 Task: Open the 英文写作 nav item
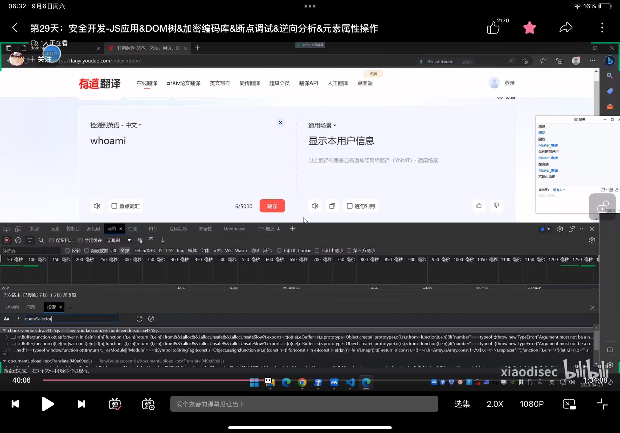[220, 83]
